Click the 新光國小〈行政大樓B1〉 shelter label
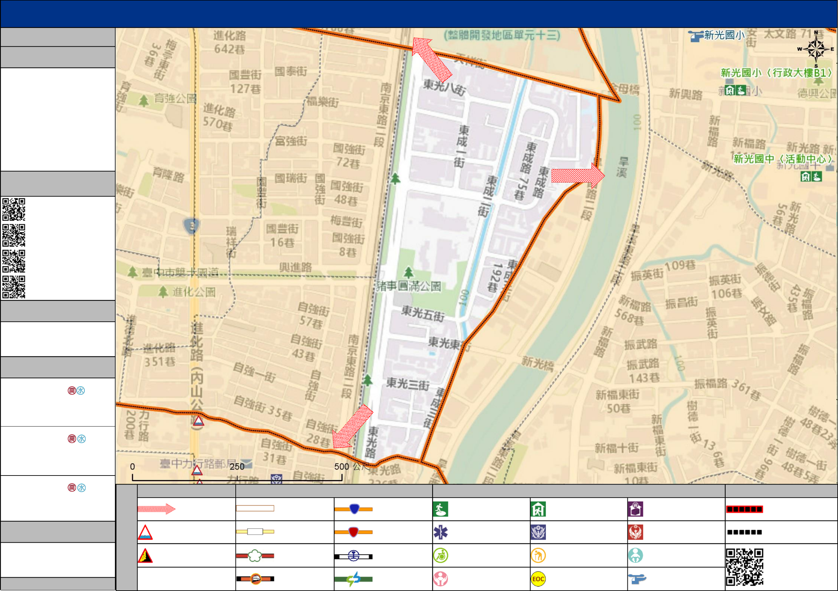The width and height of the screenshot is (838, 591). (776, 73)
